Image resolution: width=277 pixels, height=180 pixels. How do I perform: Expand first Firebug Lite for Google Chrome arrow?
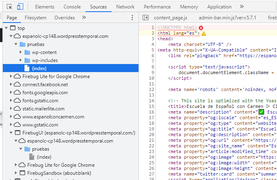tap(11, 77)
